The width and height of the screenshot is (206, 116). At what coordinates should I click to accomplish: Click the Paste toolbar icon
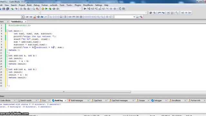tap(29, 9)
